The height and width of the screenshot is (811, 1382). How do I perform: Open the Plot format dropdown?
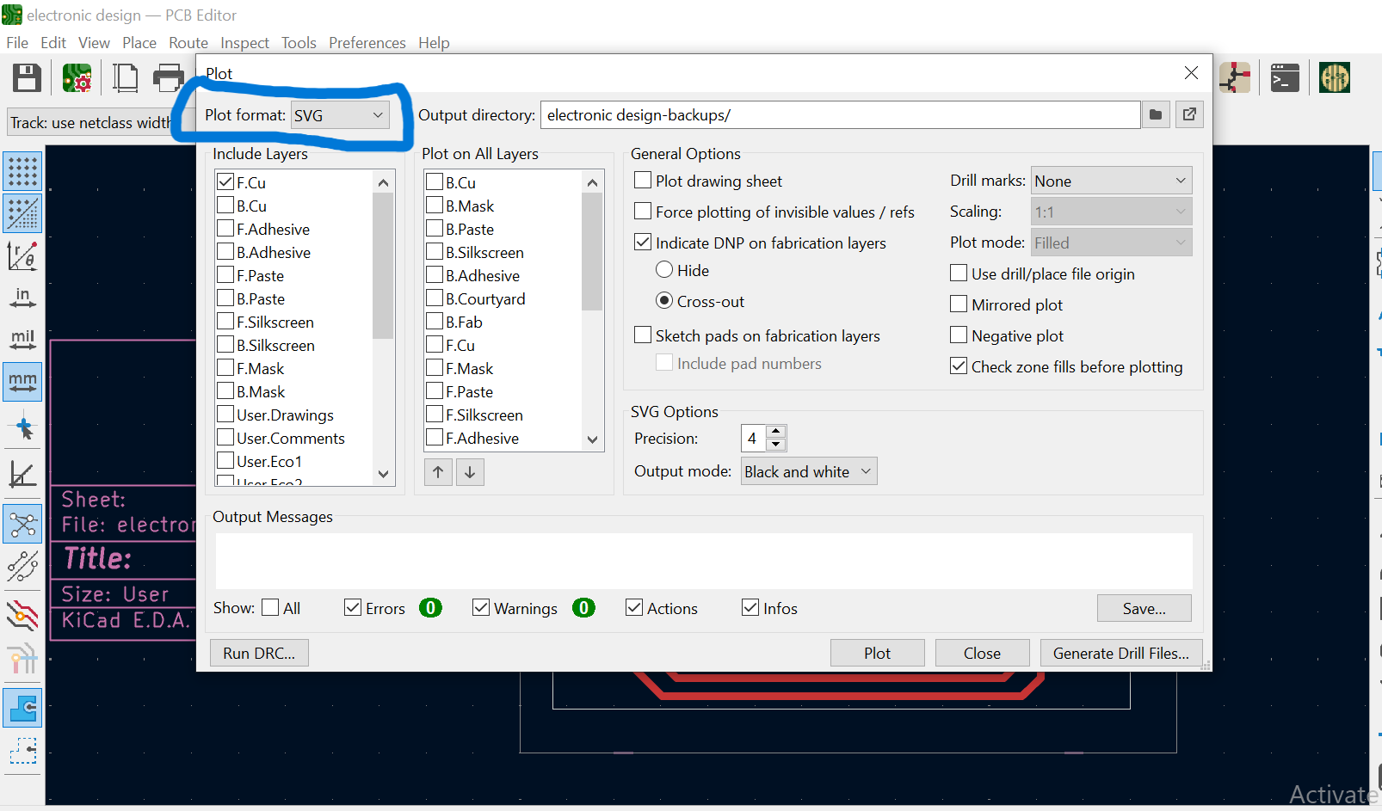point(340,115)
